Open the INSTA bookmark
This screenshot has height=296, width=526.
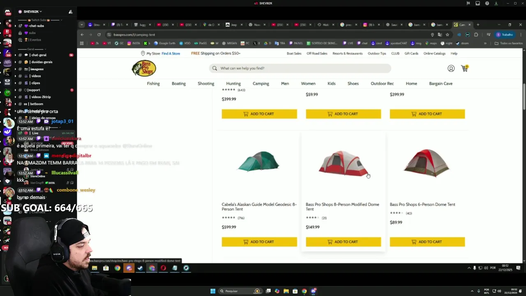[x=134, y=43]
